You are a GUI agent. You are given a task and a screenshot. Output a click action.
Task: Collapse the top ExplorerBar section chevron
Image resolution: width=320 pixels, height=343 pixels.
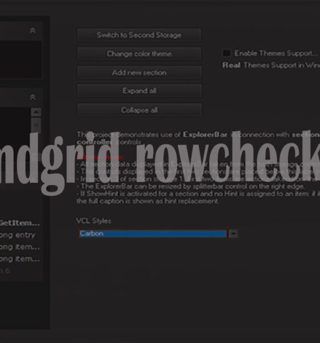(x=33, y=30)
